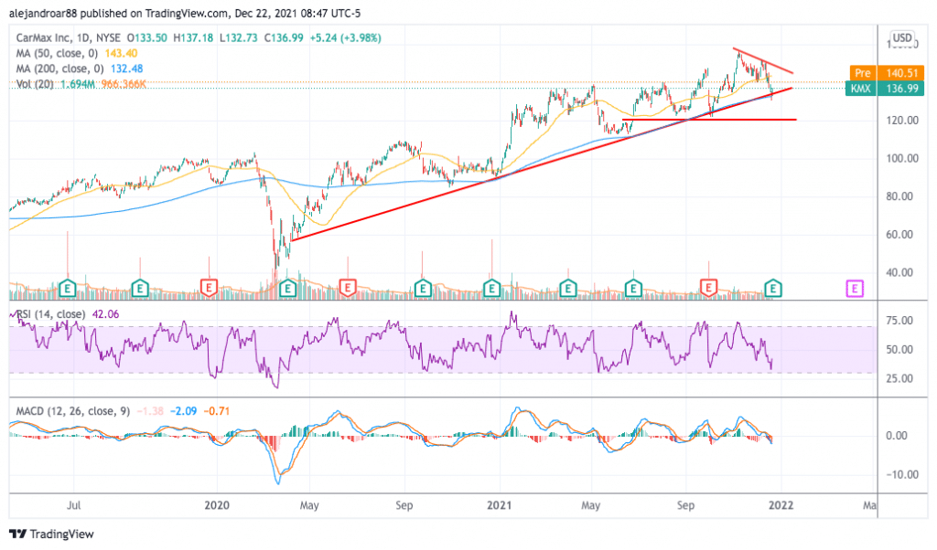Click the MA 50 value 143.40
Viewport: 937px width, 550px height.
point(122,53)
